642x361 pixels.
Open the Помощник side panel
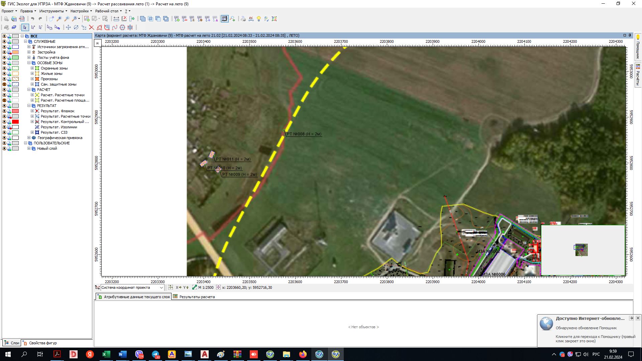tap(638, 47)
